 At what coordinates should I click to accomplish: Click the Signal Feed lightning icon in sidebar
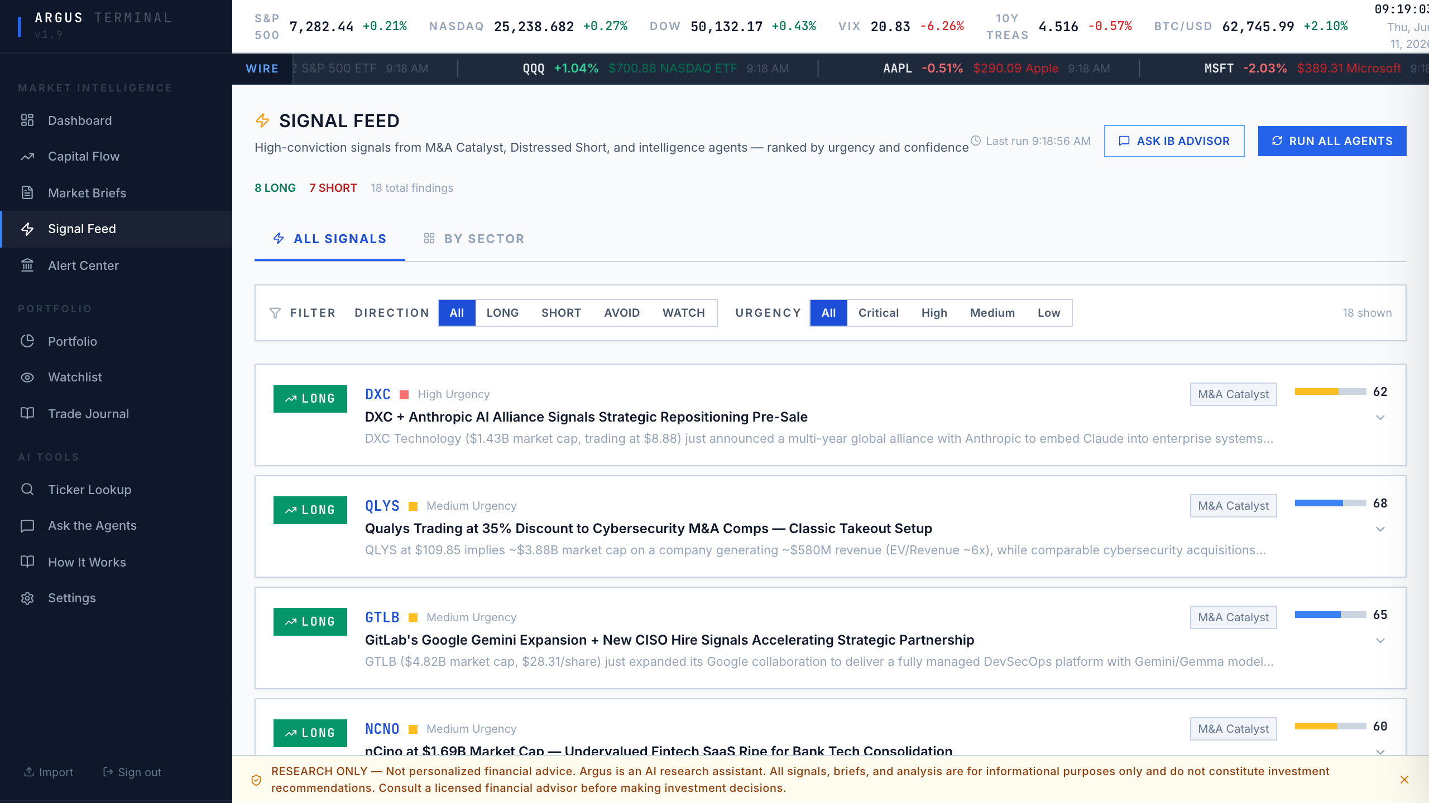coord(27,229)
